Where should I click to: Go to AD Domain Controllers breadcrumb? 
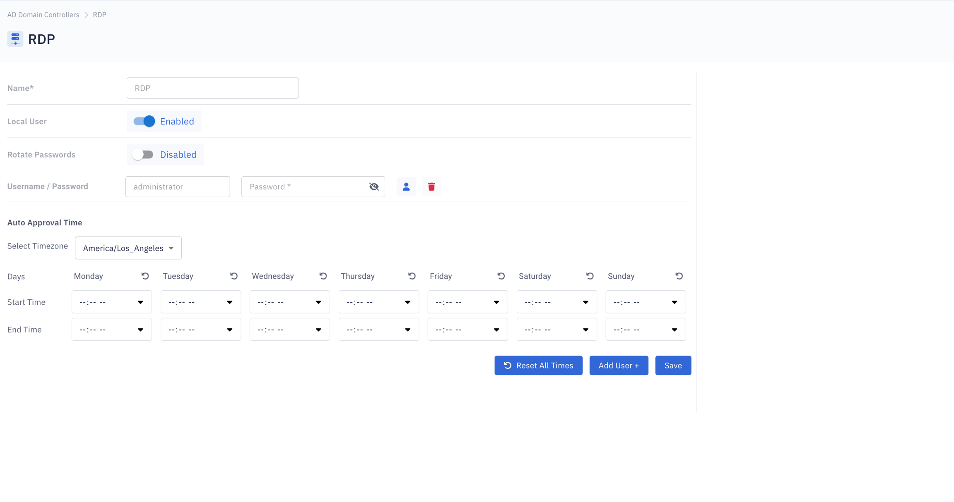click(x=43, y=15)
